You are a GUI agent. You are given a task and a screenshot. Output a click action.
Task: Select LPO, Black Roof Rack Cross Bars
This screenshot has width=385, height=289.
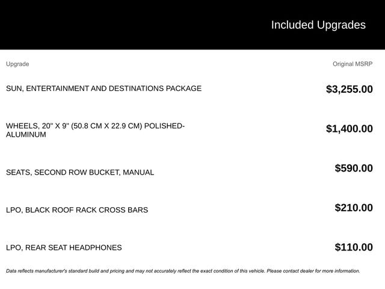[77, 210]
